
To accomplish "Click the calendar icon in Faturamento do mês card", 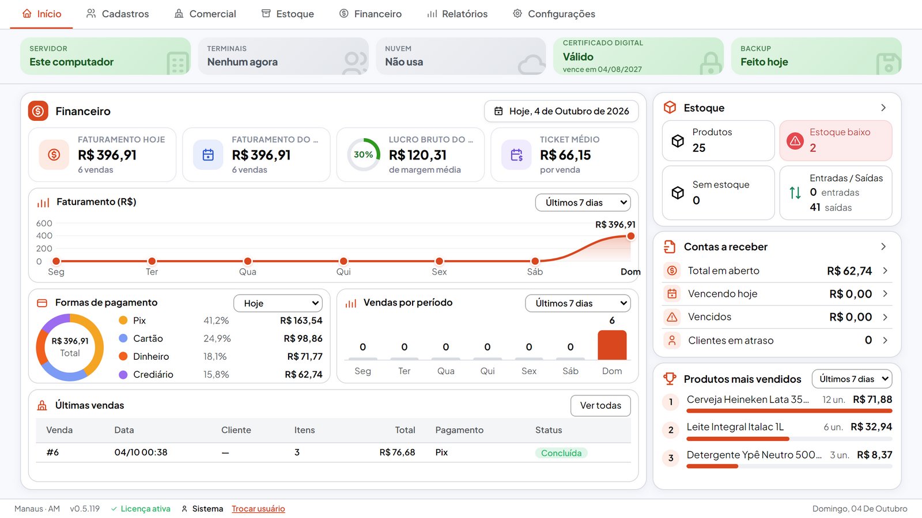I will click(208, 155).
